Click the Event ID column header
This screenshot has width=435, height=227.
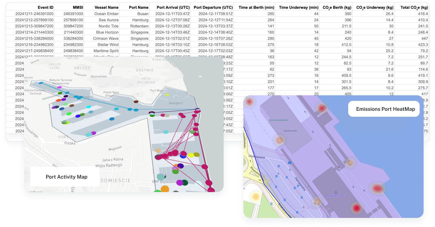[46, 7]
